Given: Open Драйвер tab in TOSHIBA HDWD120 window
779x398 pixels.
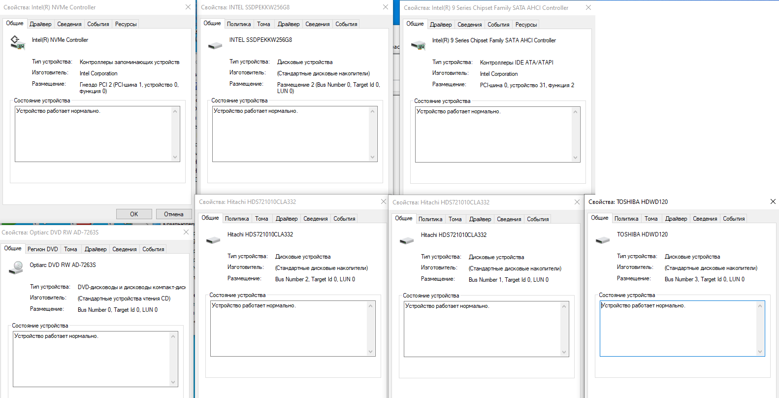Looking at the screenshot, I should click(x=676, y=219).
